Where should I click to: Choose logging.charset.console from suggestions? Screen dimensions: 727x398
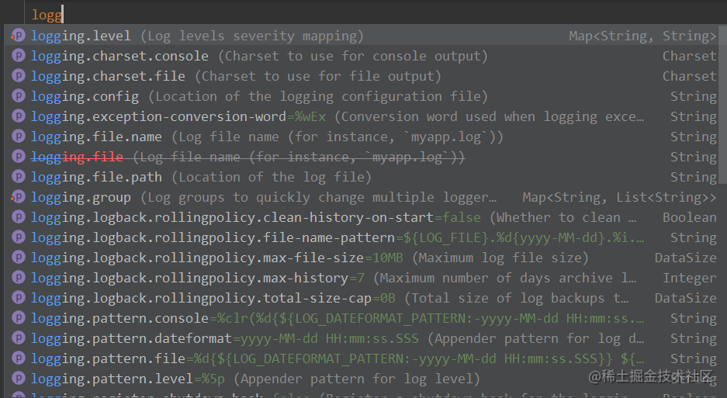coord(362,56)
